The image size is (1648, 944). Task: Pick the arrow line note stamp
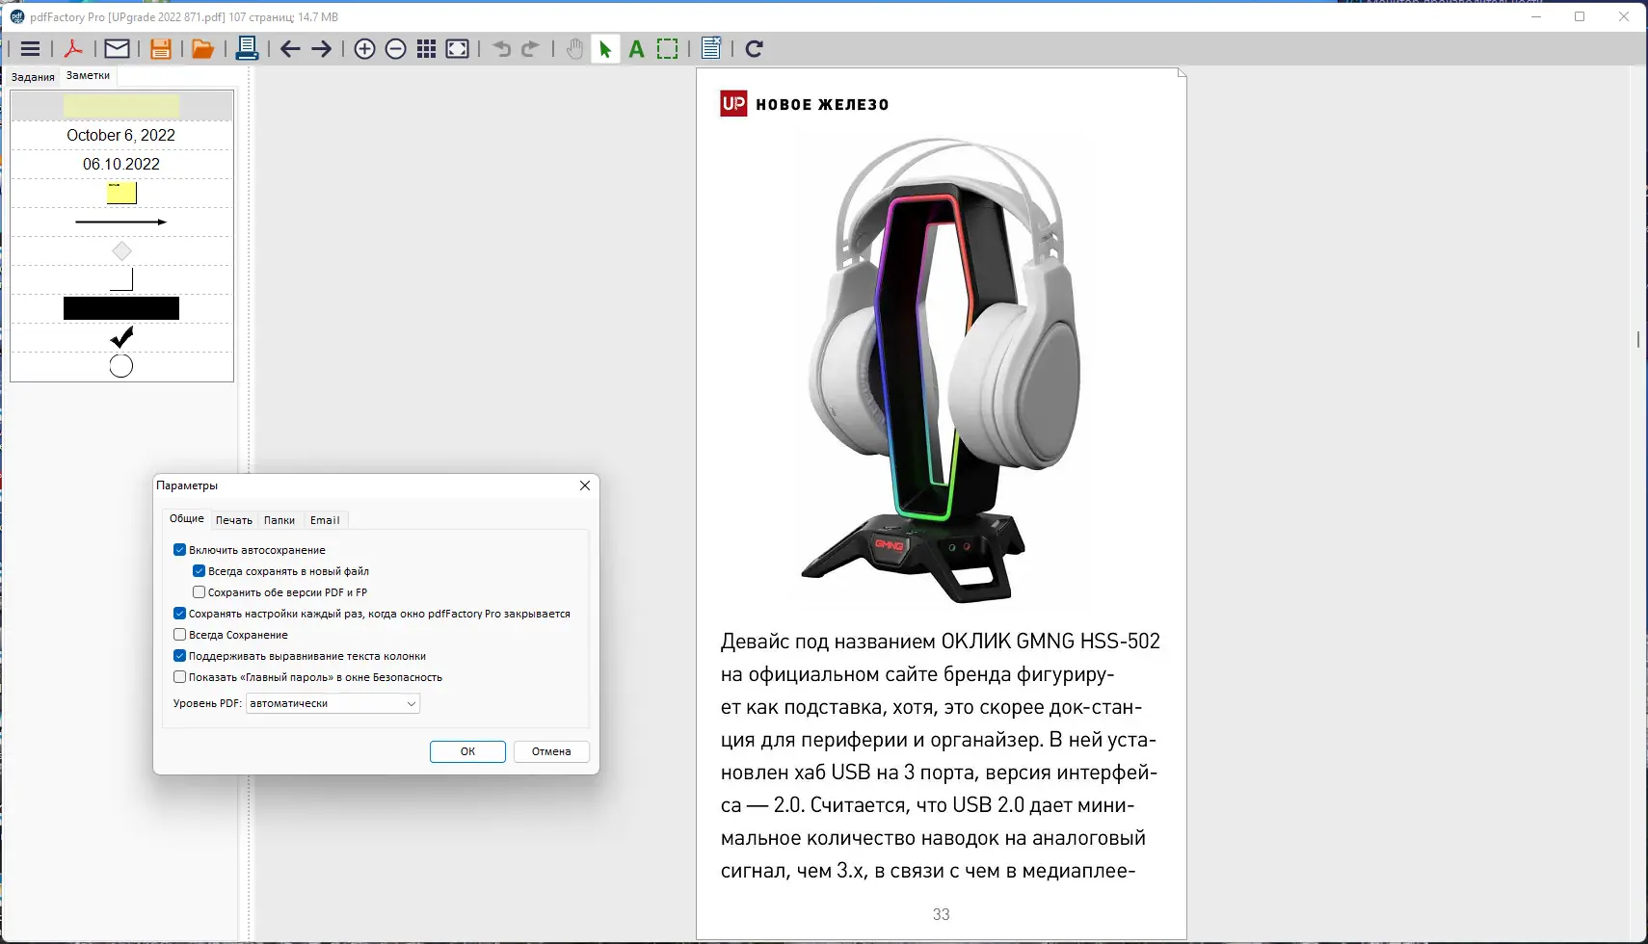click(x=121, y=222)
